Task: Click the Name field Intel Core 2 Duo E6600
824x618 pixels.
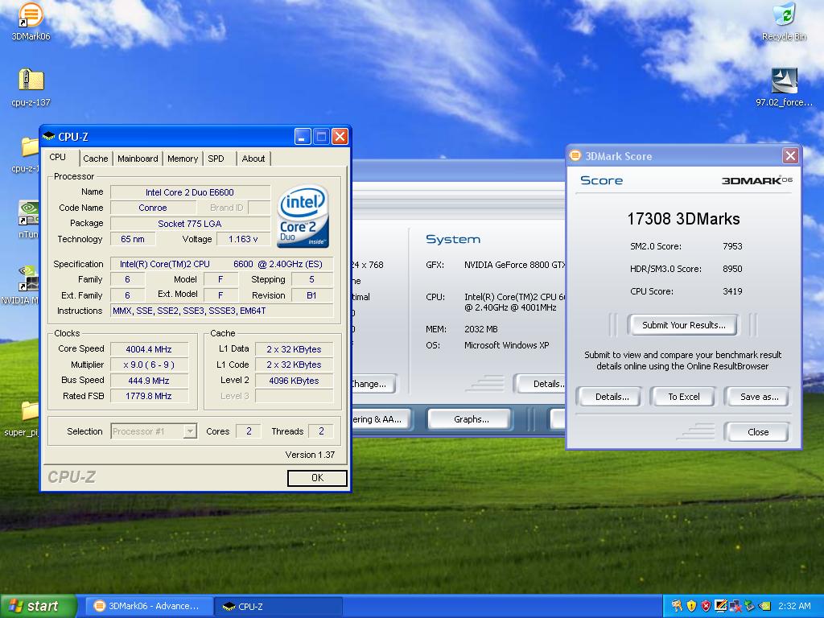Action: pos(190,192)
